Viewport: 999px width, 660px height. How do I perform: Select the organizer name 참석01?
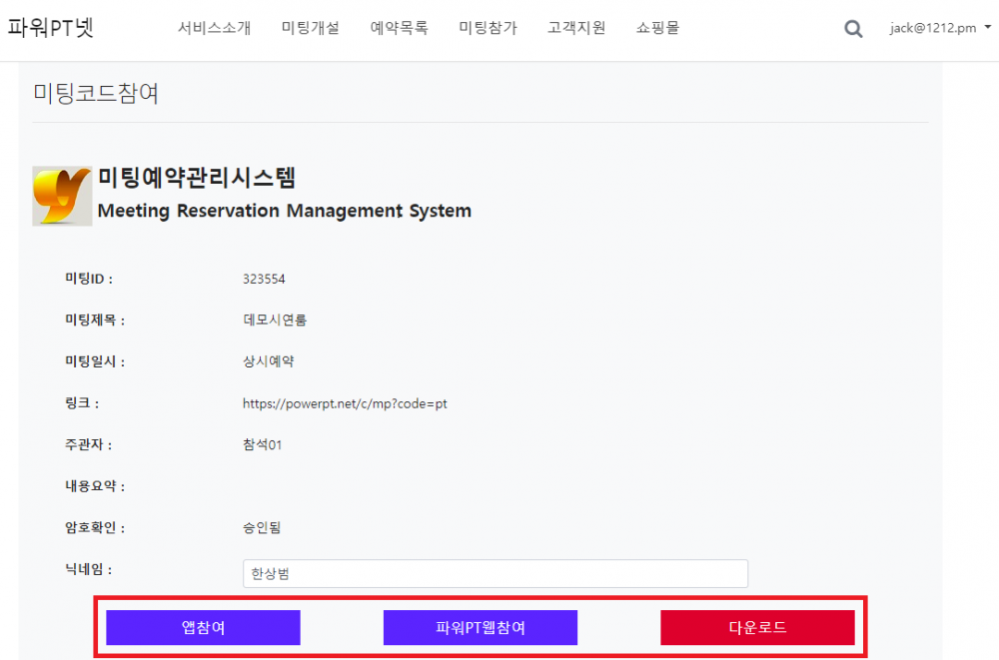262,444
